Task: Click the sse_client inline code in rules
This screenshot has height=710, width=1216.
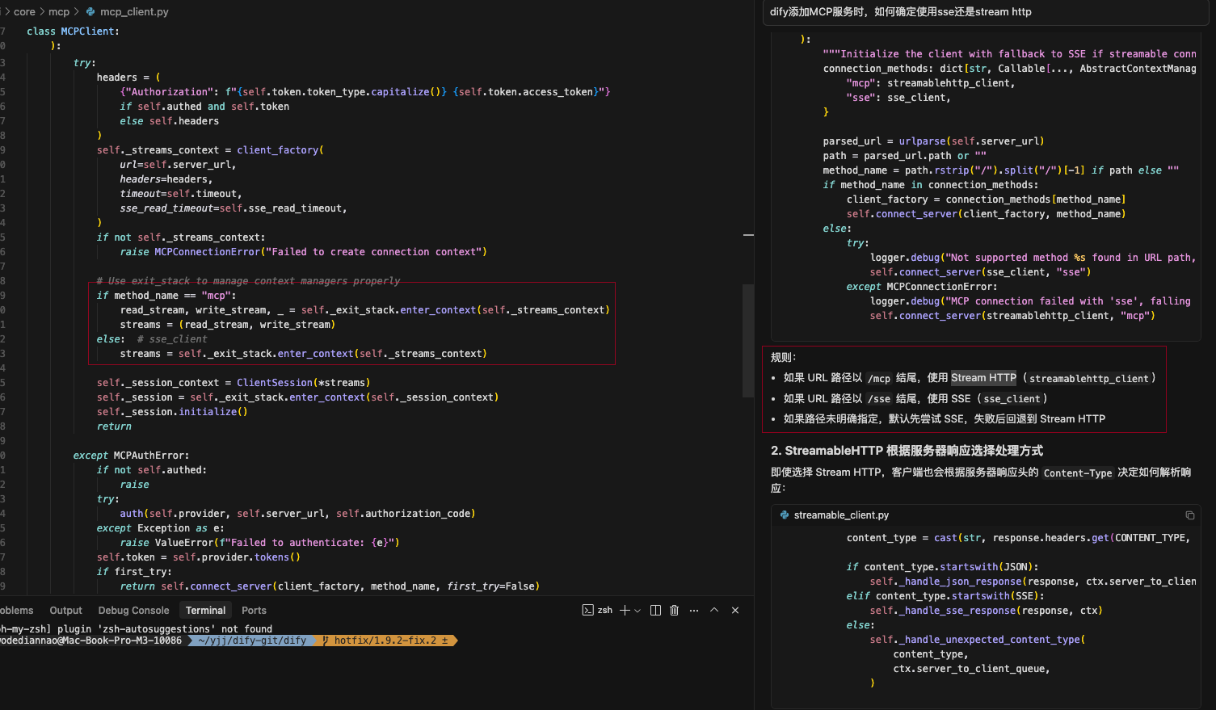Action: tap(1012, 399)
